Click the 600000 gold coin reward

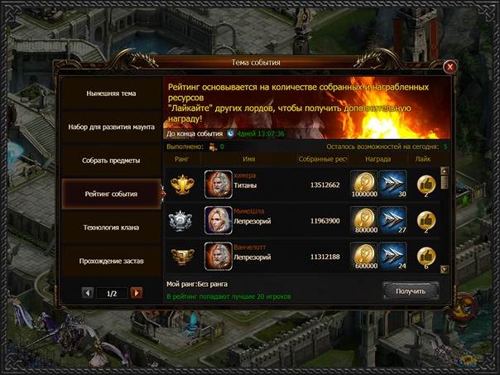(x=364, y=257)
